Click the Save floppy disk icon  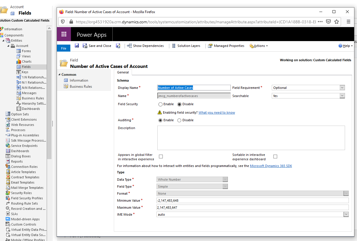click(x=77, y=46)
